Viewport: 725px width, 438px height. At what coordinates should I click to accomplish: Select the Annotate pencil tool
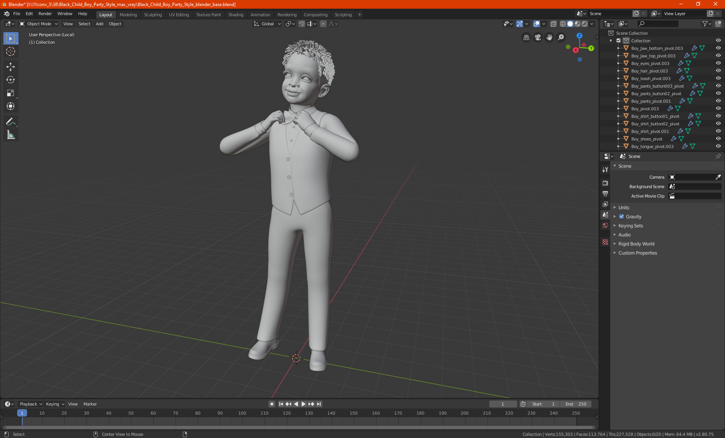(11, 122)
